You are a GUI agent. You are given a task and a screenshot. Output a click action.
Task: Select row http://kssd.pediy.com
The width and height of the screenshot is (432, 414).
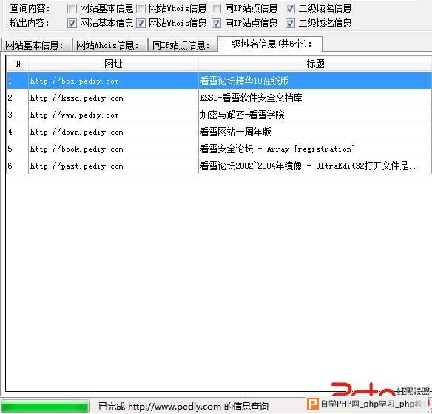point(219,98)
